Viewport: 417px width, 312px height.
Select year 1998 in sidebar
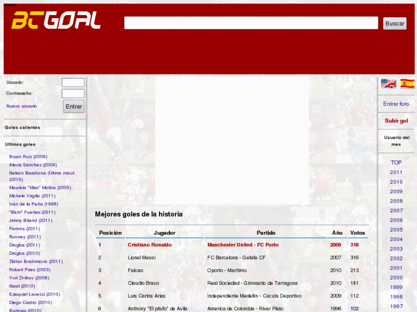[396, 297]
